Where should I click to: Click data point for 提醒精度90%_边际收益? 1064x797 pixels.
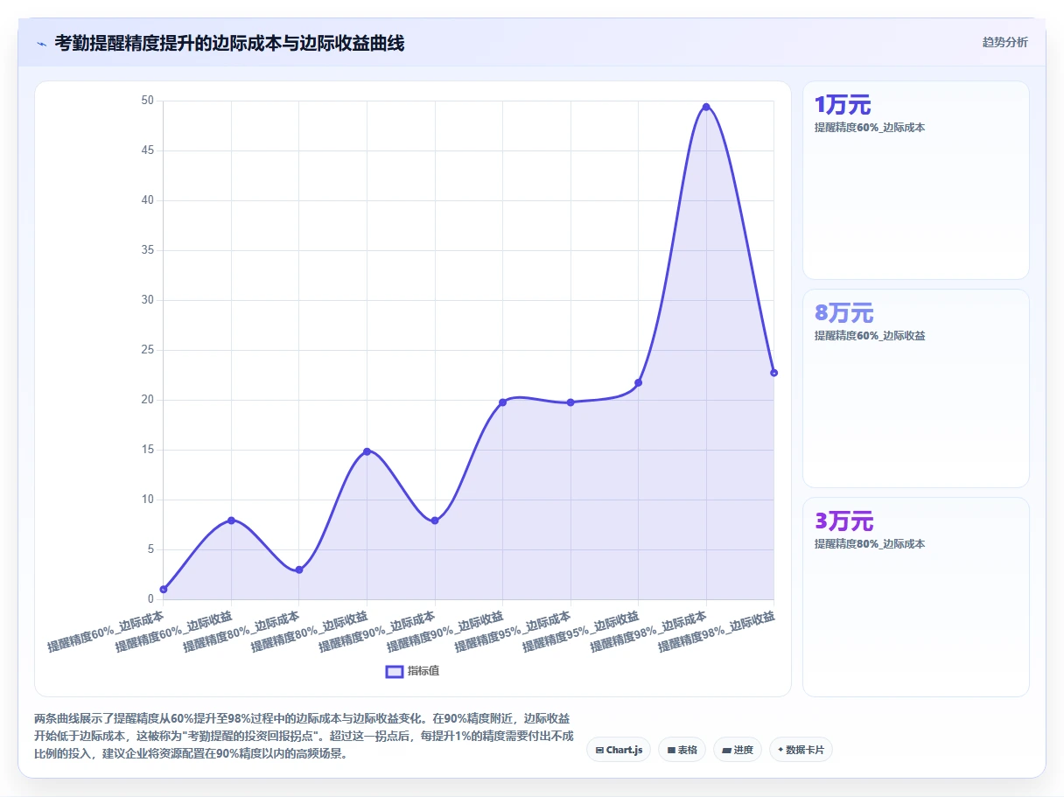(502, 402)
